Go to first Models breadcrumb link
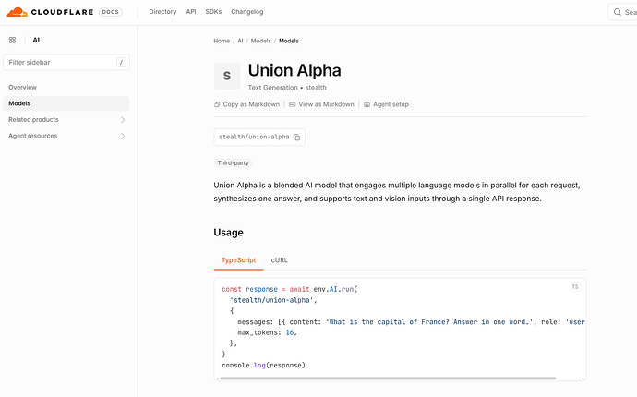This screenshot has height=397, width=637. pos(261,41)
